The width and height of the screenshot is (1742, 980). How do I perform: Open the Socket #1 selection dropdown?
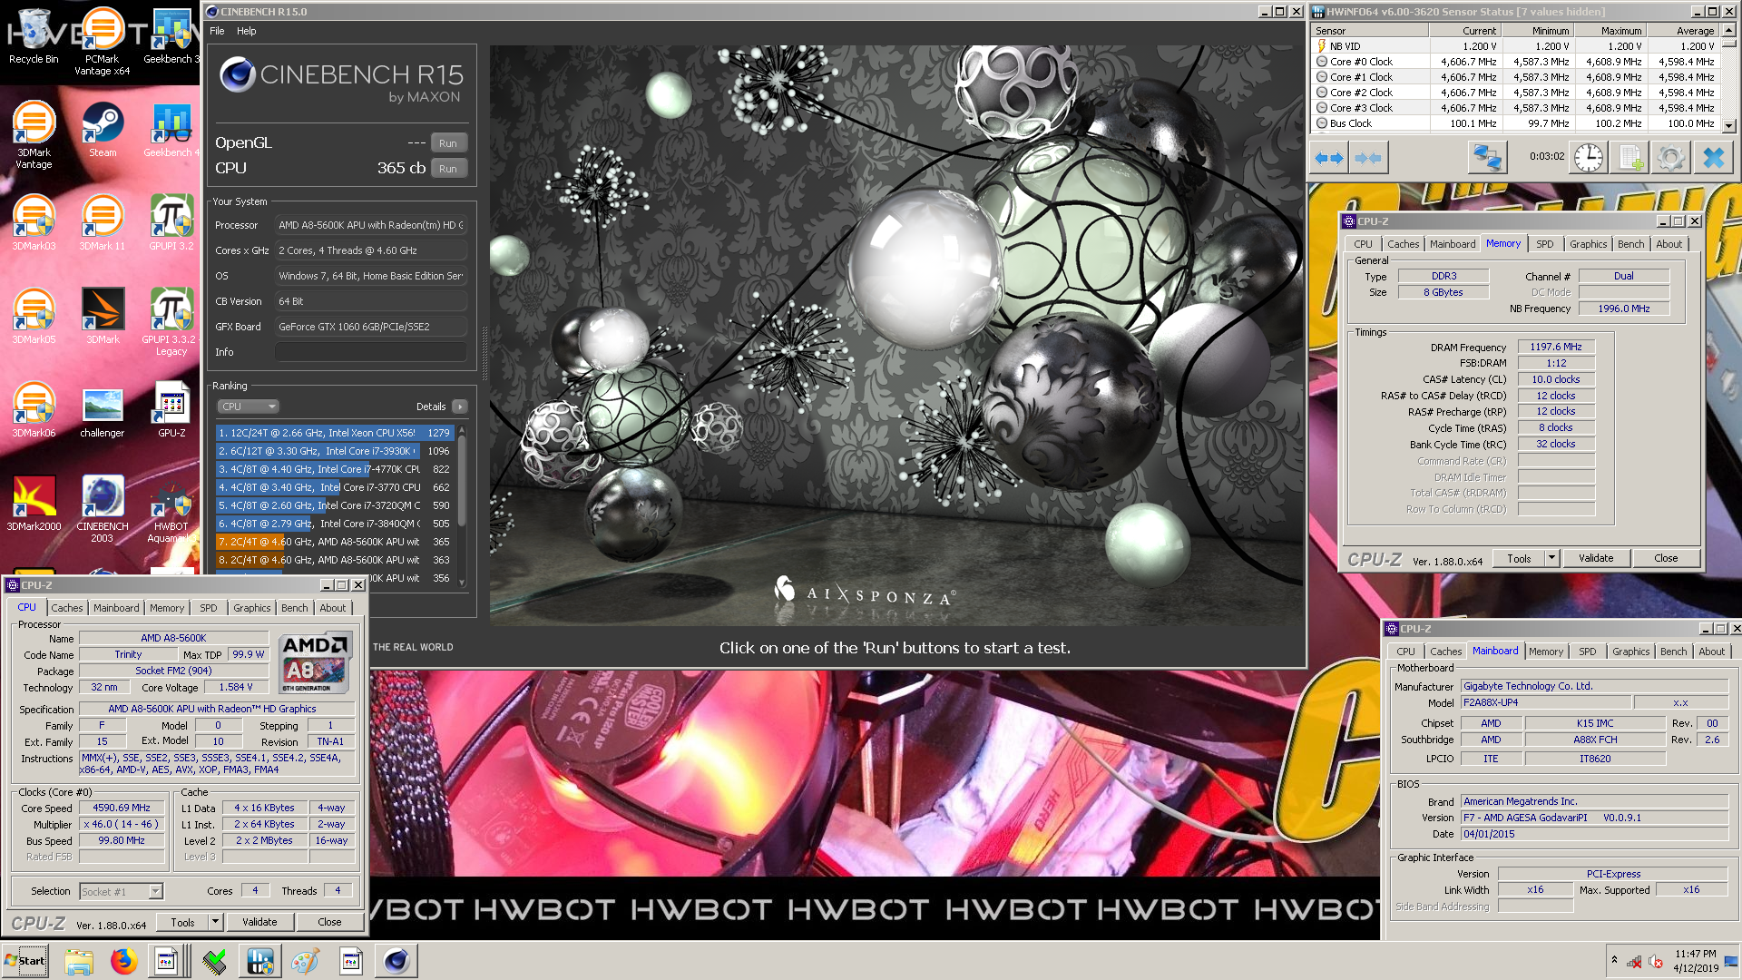(x=121, y=892)
